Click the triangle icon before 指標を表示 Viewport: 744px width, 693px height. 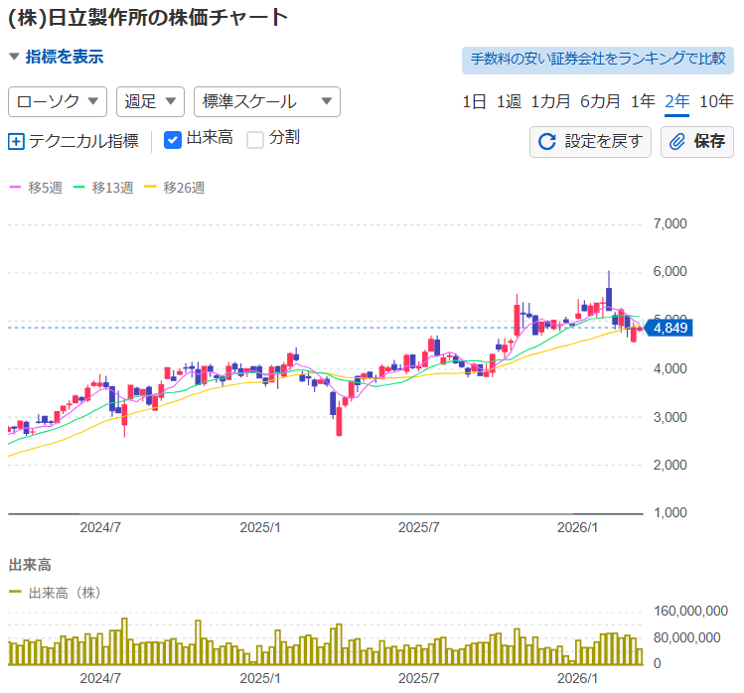(x=14, y=58)
